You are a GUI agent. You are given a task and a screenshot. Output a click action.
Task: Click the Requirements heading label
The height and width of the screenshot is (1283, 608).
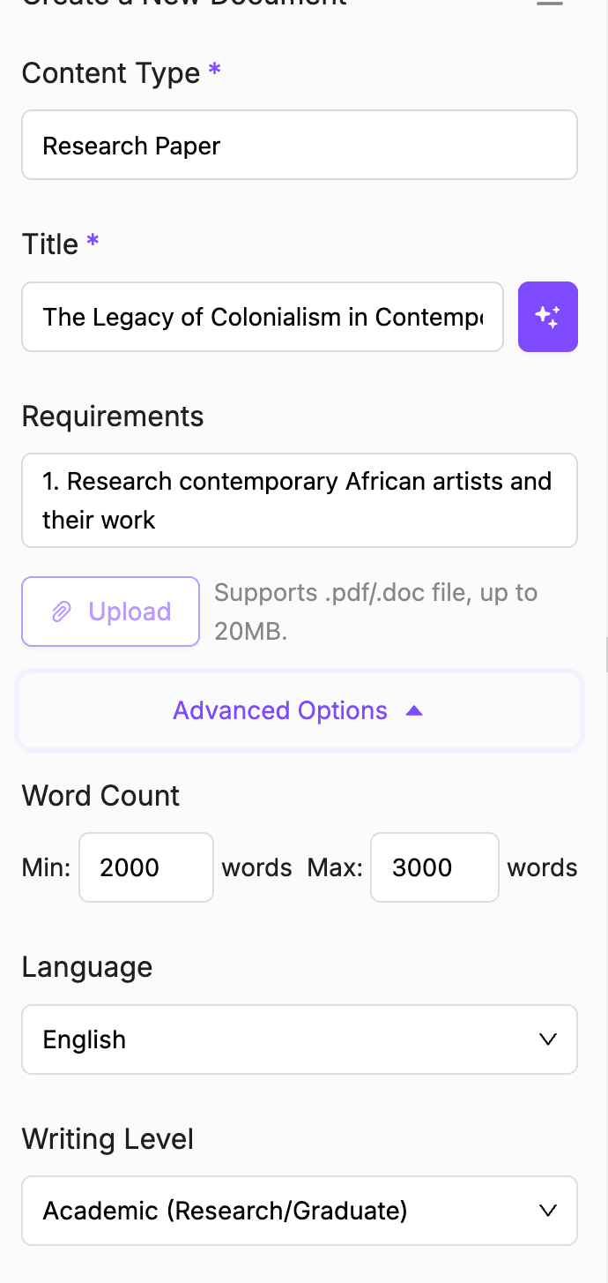coord(113,416)
